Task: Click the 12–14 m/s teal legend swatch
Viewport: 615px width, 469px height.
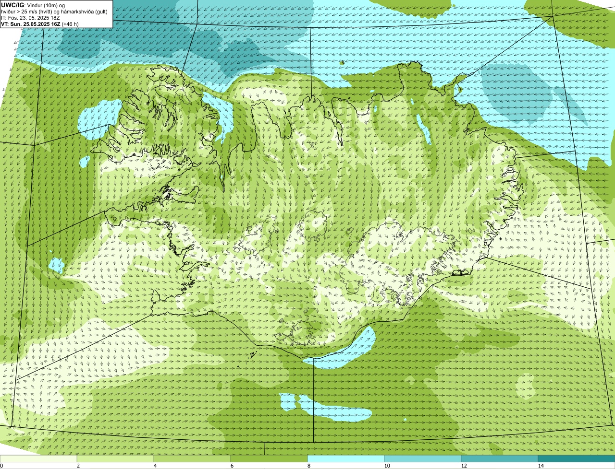Action: click(500, 458)
